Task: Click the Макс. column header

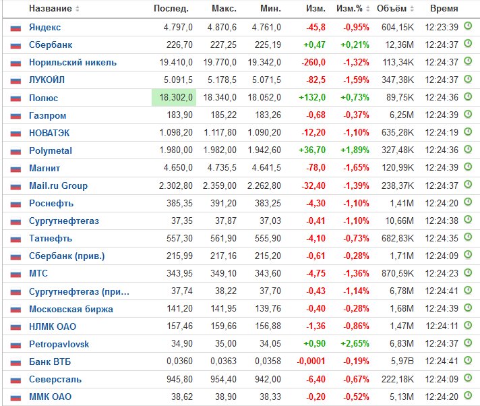Action: 224,9
